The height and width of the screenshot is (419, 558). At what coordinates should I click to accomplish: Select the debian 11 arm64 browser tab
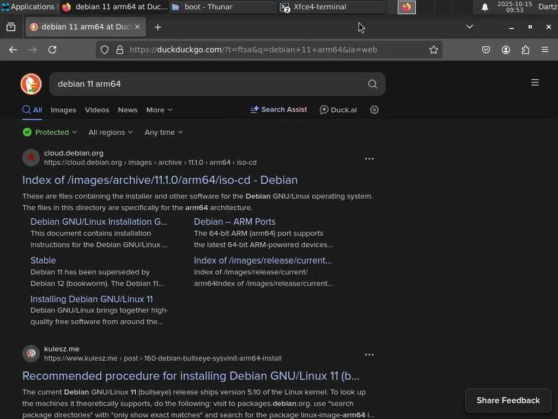[x=86, y=27]
